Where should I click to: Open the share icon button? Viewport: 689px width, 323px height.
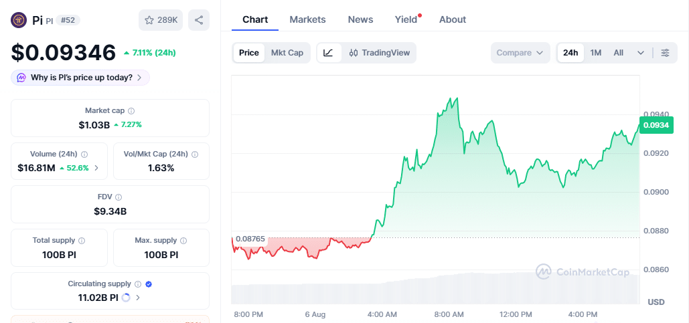coord(199,20)
